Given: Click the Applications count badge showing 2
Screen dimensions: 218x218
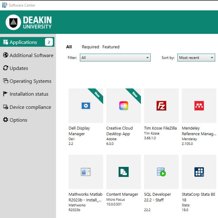Looking at the screenshot, I should point(49,42).
